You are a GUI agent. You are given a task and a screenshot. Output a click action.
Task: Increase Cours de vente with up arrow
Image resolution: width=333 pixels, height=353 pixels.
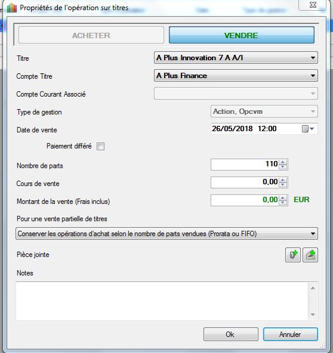pyautogui.click(x=283, y=179)
